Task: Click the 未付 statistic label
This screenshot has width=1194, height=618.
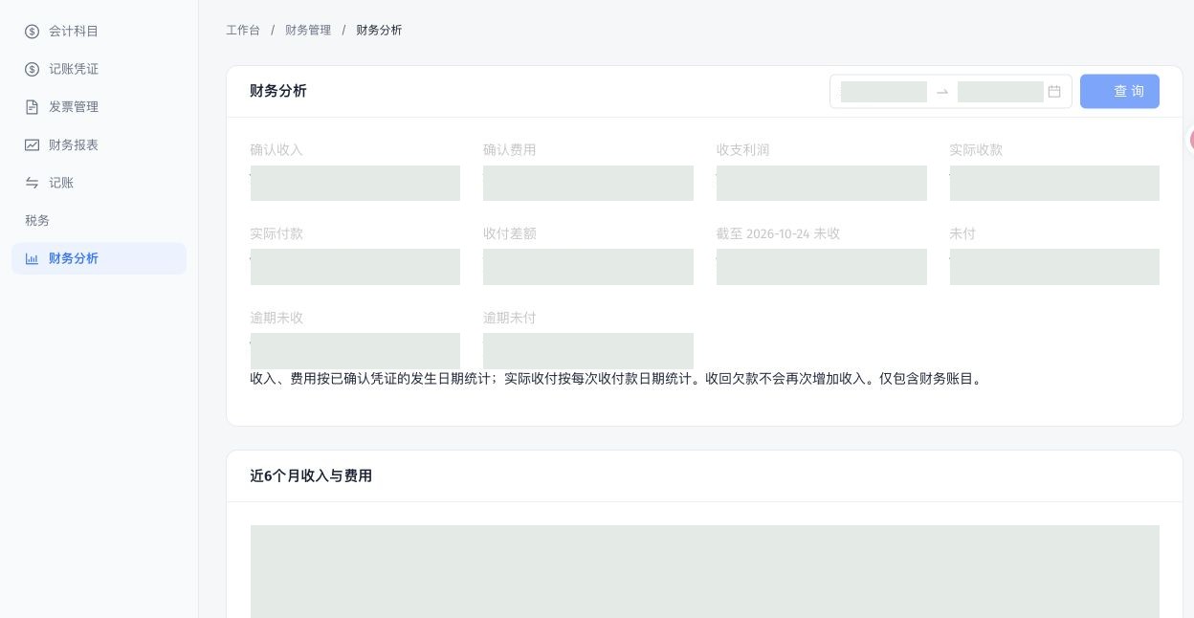Action: point(962,233)
